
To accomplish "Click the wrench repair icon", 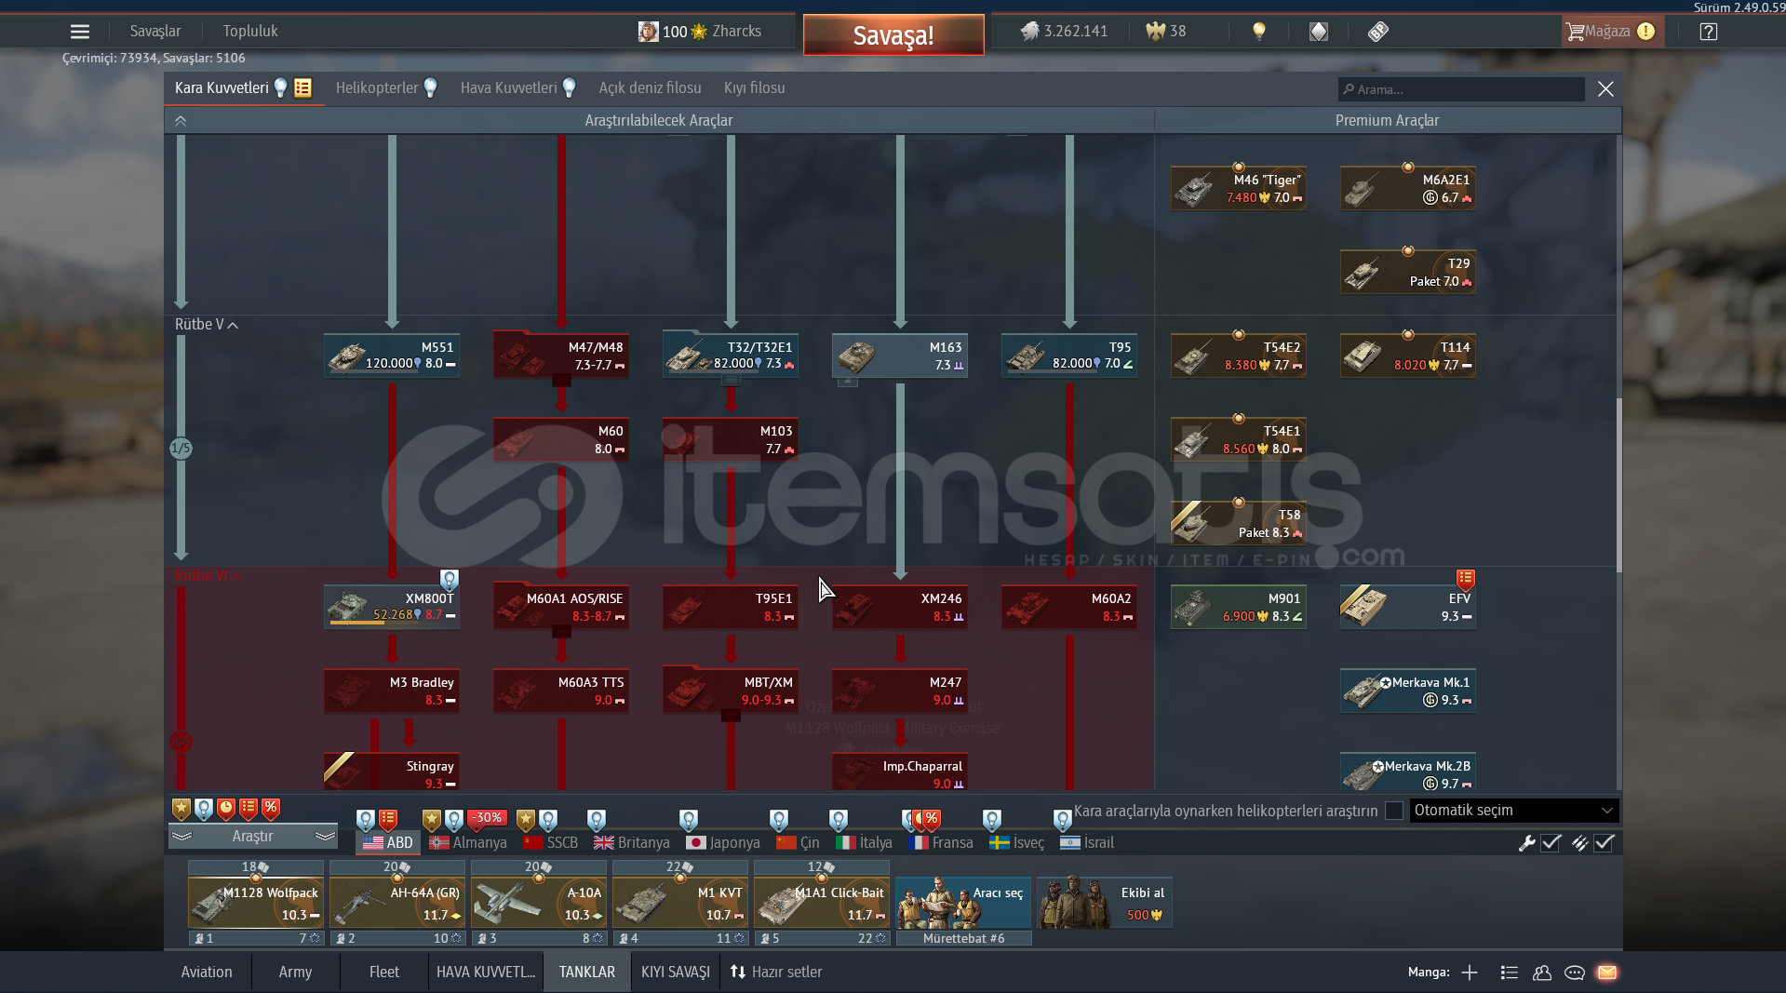I will point(1526,843).
